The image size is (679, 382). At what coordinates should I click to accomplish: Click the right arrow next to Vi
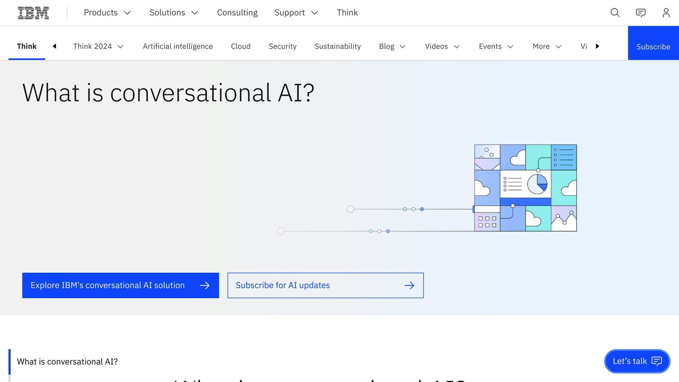coord(597,46)
